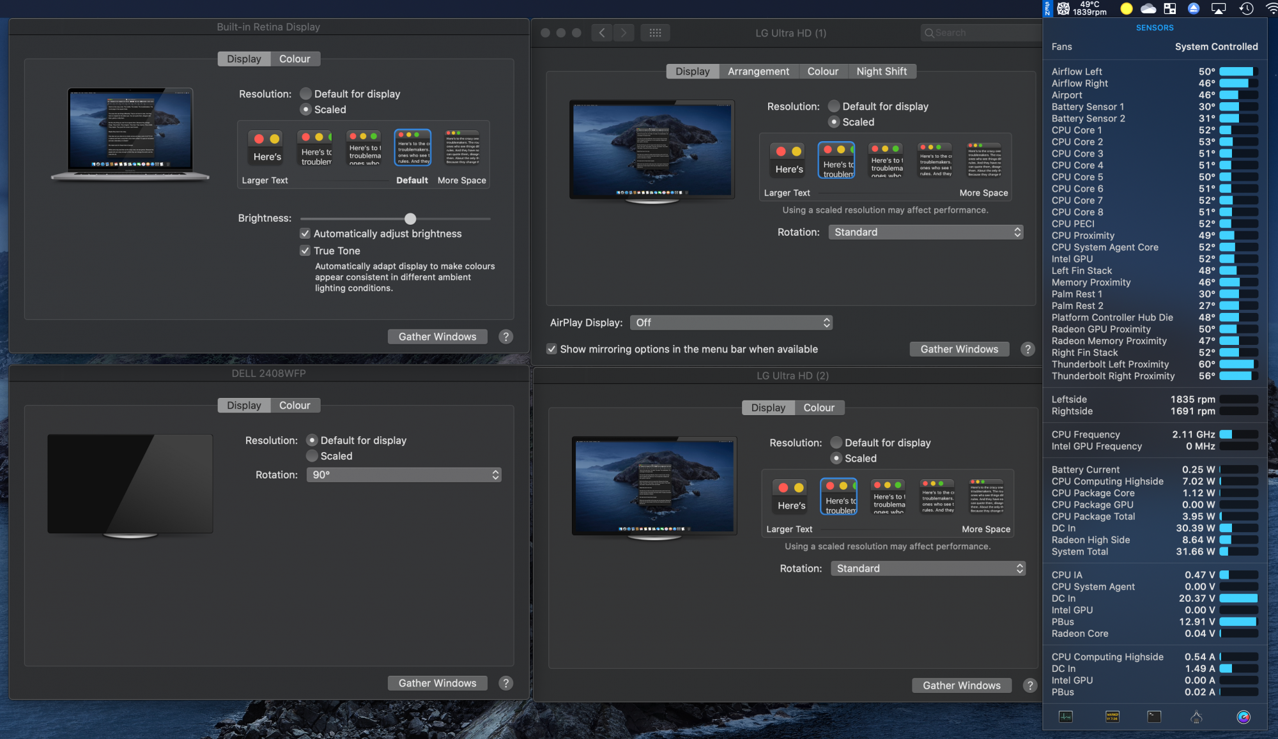Open DELL Rotation 90° dropdown

(404, 475)
